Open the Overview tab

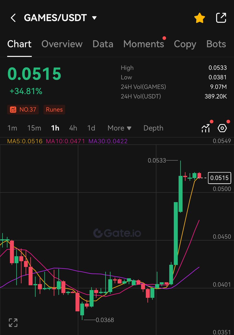click(x=62, y=44)
